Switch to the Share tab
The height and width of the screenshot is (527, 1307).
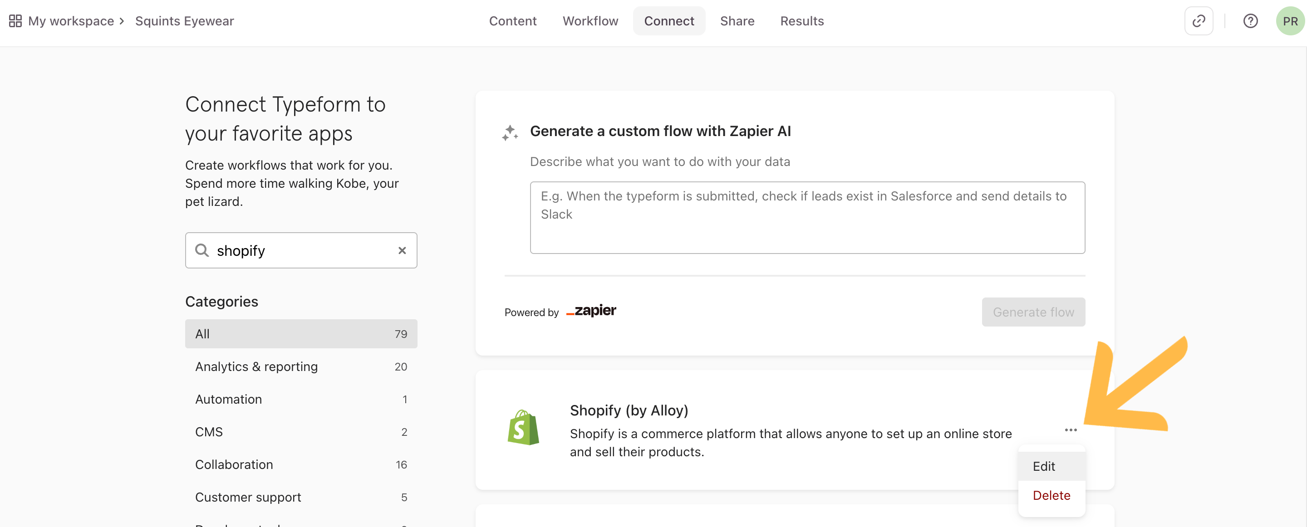737,21
